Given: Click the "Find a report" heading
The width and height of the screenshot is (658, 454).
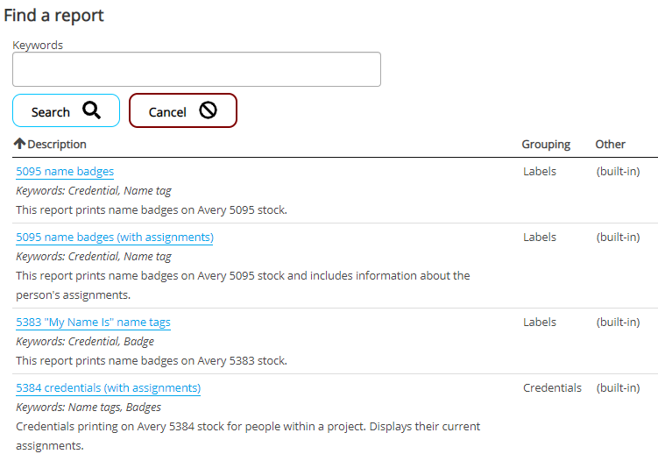Looking at the screenshot, I should pos(53,16).
